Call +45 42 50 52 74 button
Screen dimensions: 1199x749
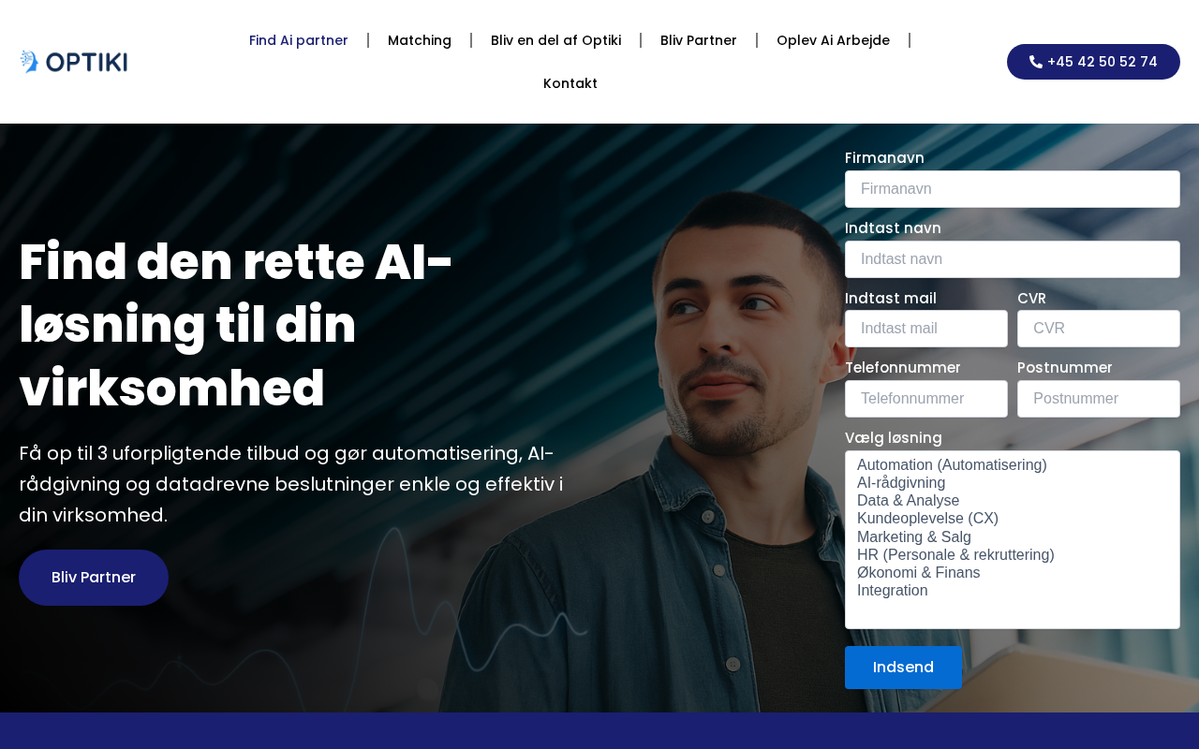click(x=1093, y=62)
